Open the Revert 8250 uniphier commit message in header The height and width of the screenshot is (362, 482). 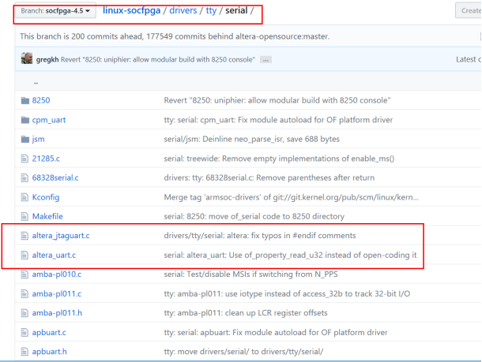pos(158,59)
